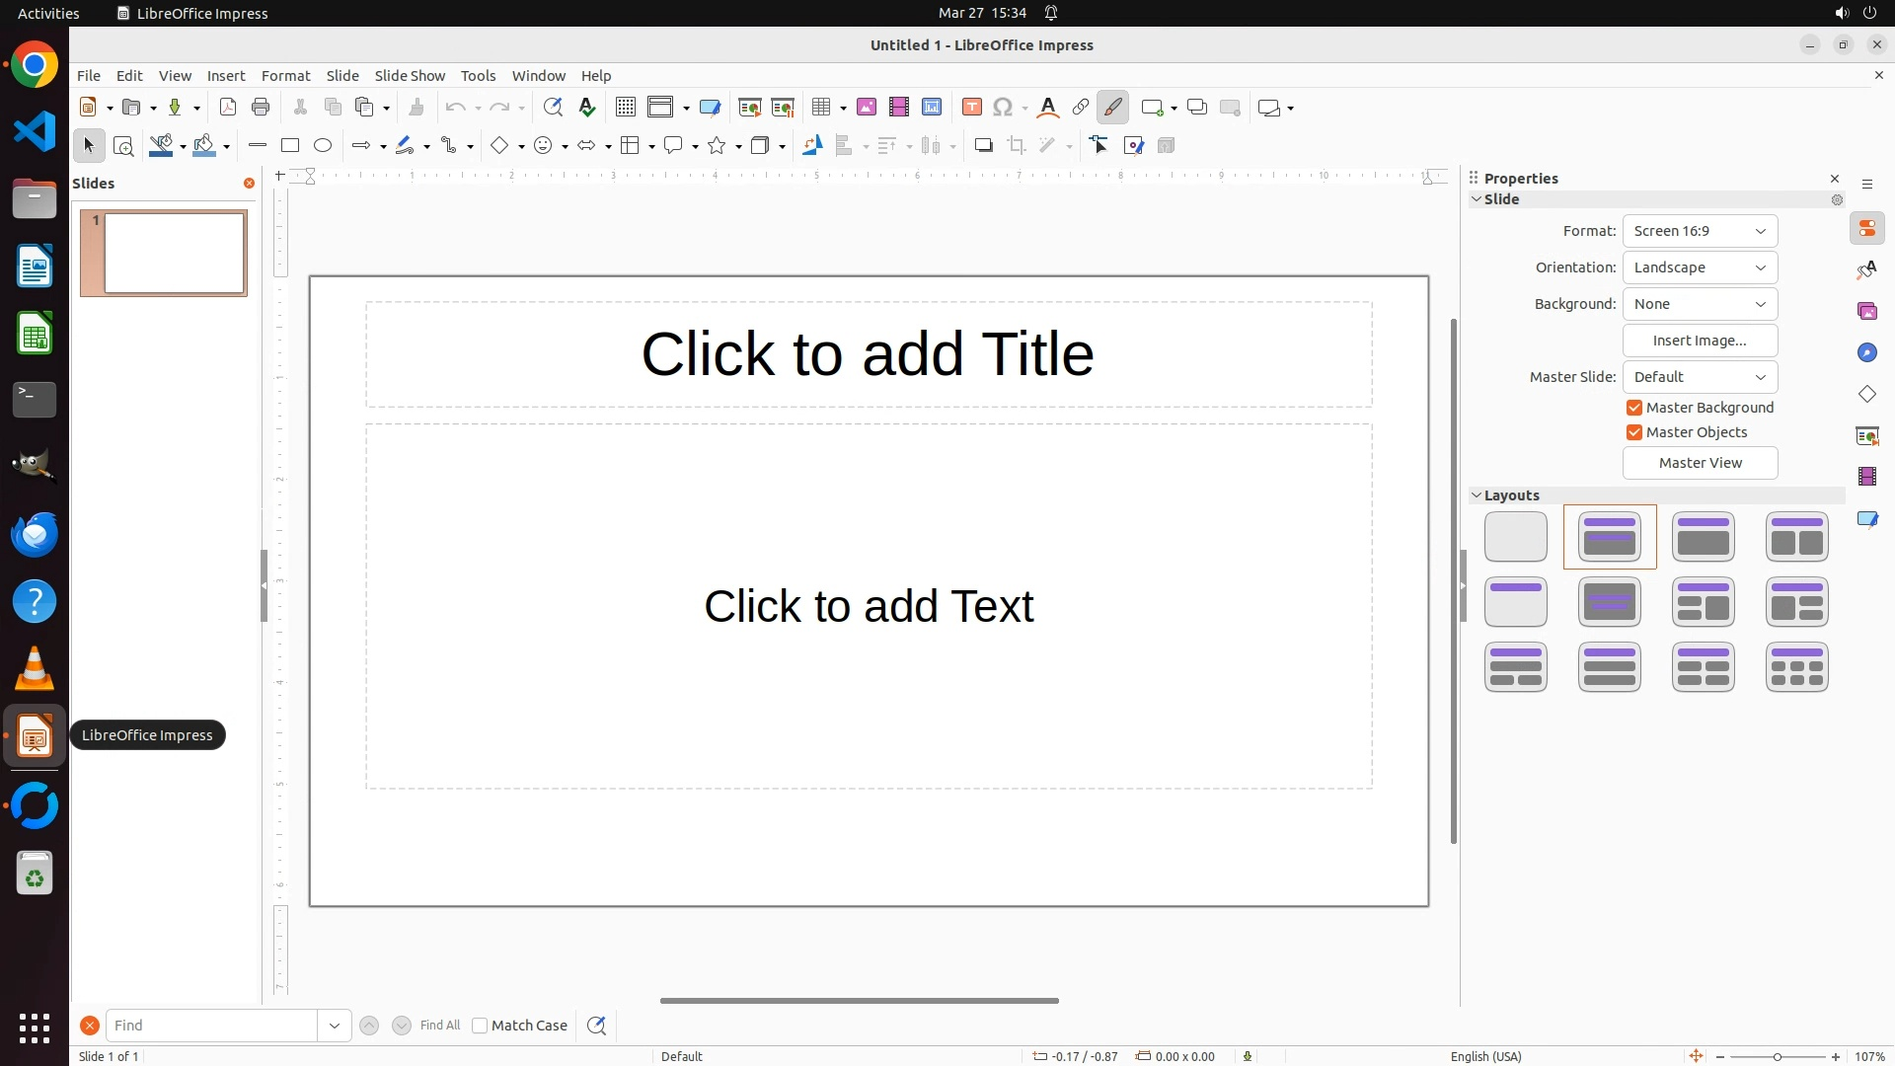Click the Export as PDF icon
Viewport: 1895px width, 1066px height.
click(228, 108)
